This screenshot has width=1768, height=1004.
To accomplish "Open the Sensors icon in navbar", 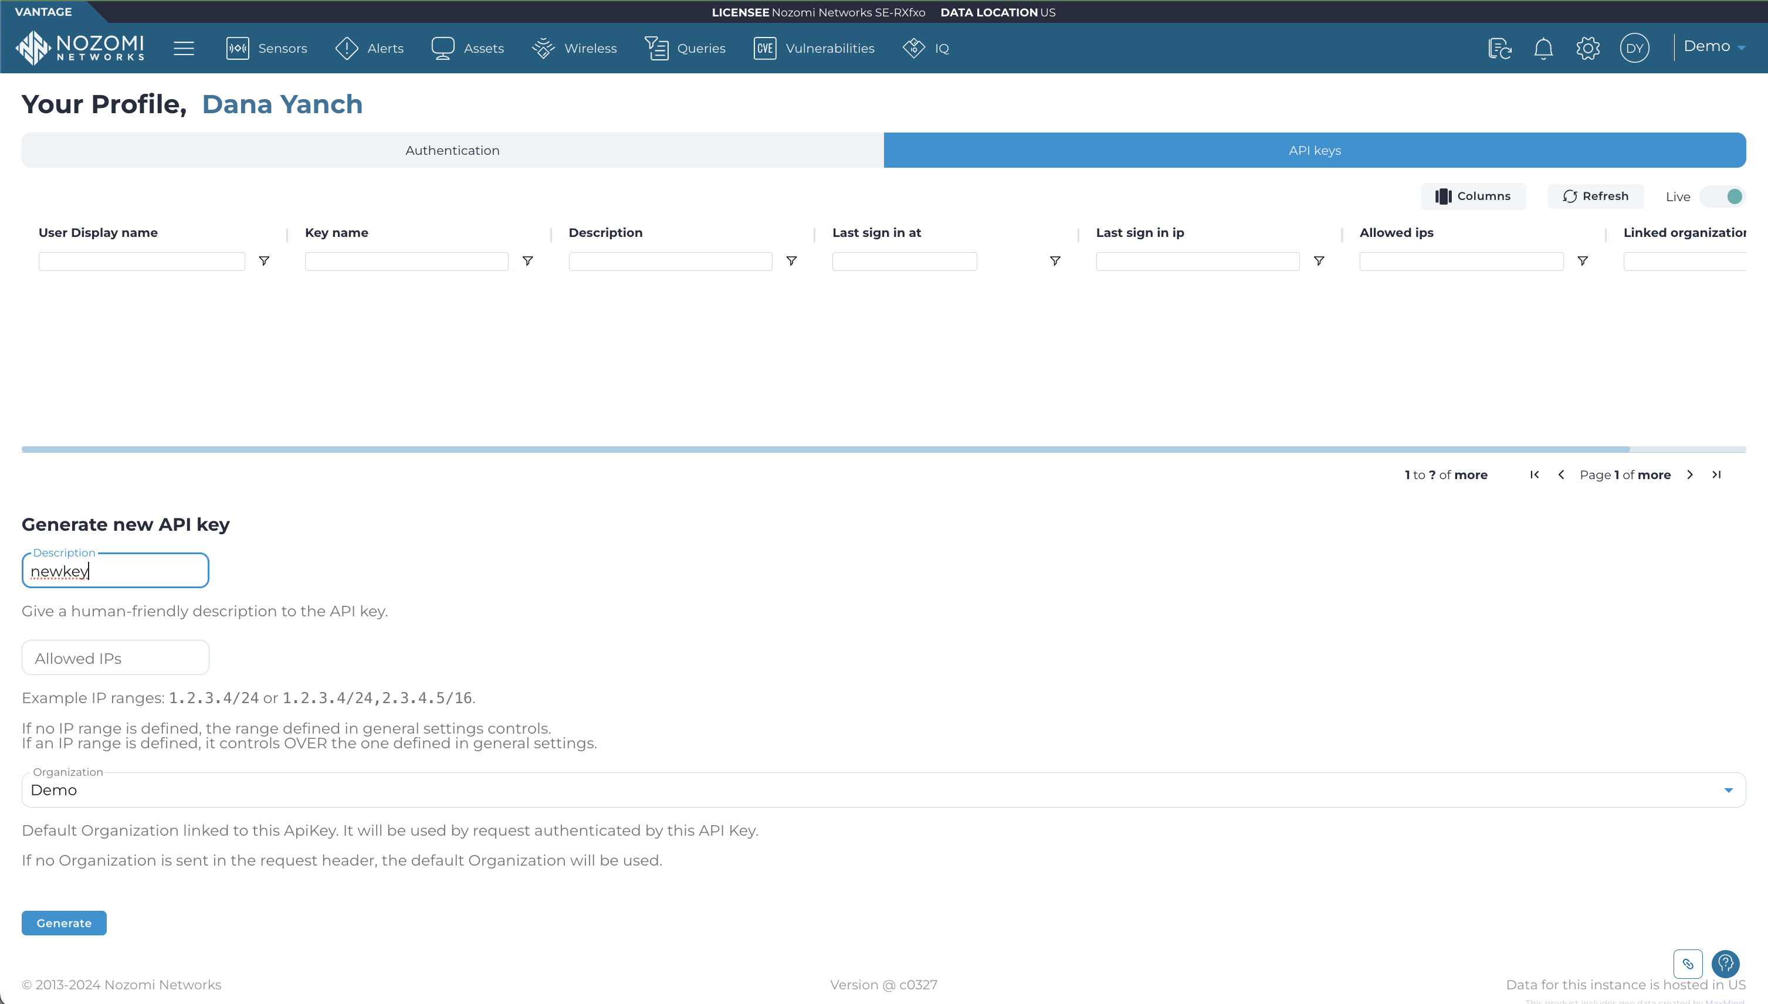I will click(x=237, y=48).
